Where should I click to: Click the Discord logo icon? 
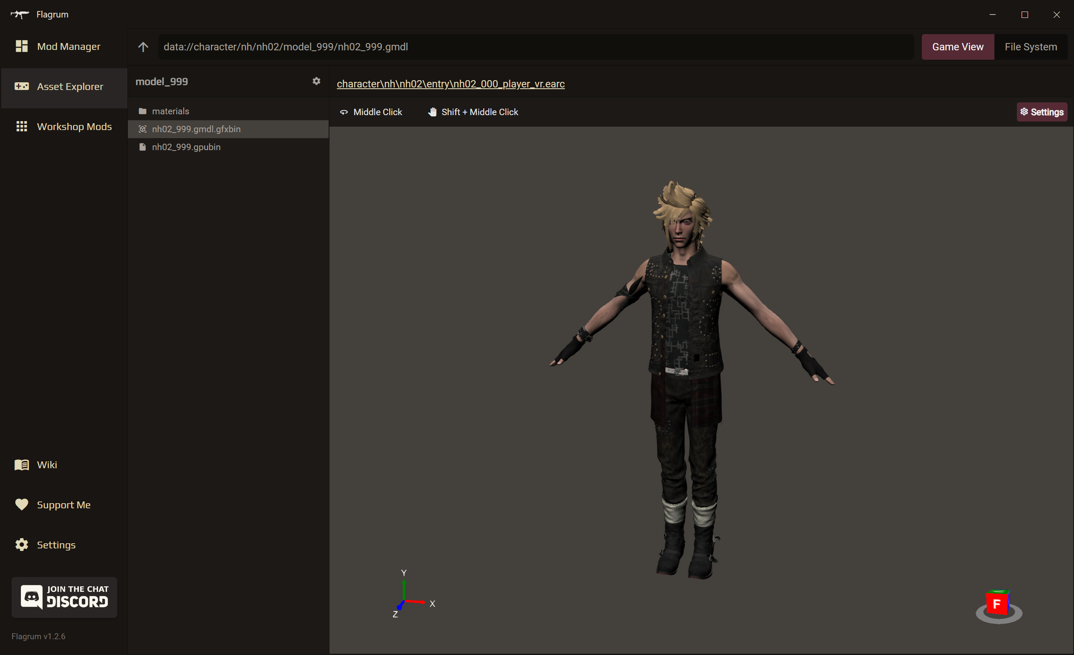pos(31,597)
